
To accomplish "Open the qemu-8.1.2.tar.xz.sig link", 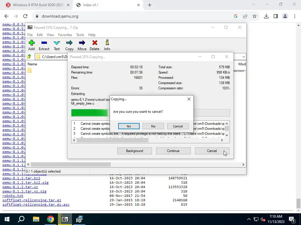I will tap(24, 191).
